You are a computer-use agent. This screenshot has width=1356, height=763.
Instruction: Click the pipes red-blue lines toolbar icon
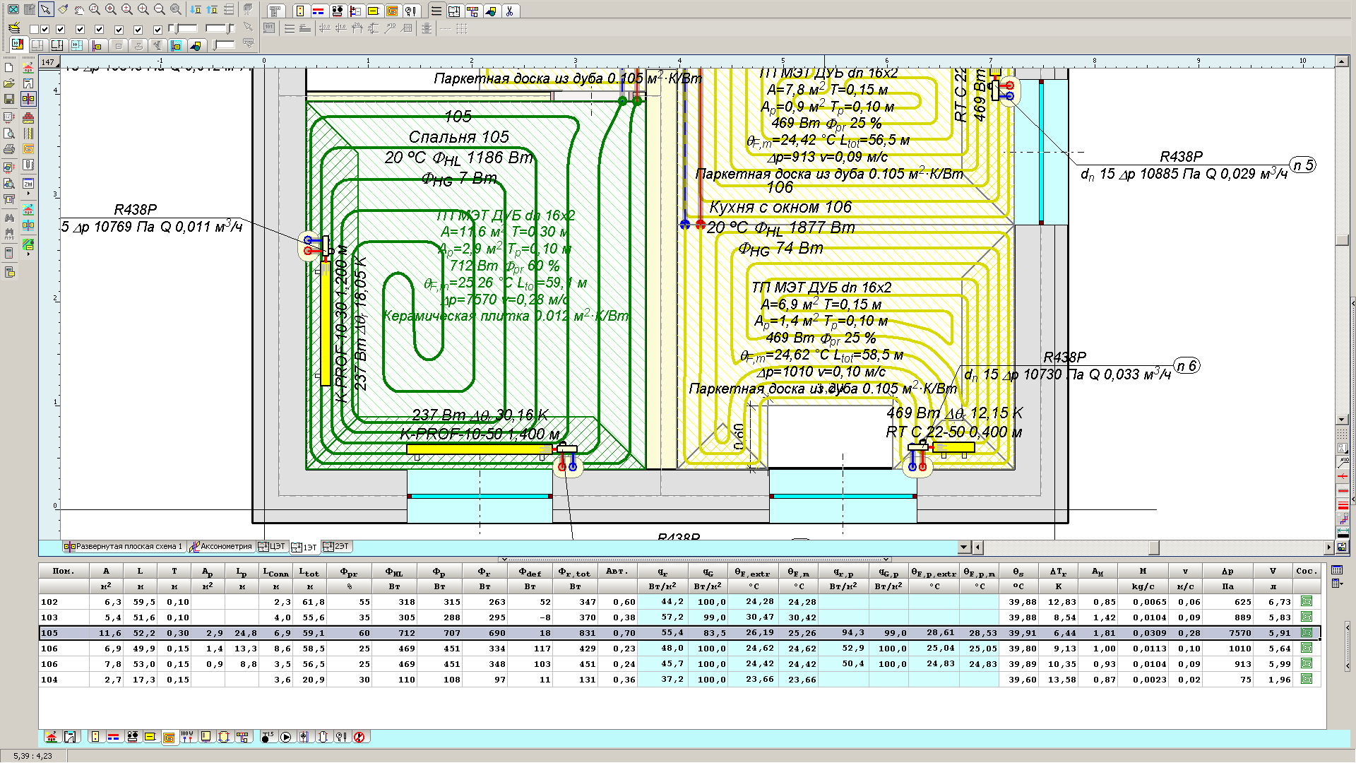(x=319, y=11)
